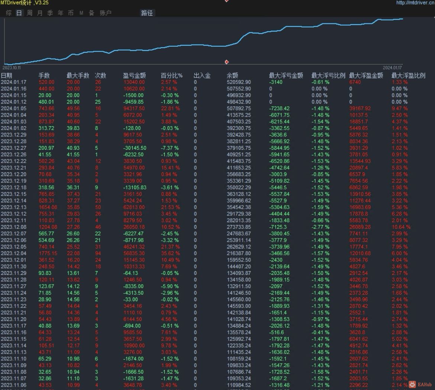
Task: Click the EAHub logo icon
Action: [412, 384]
